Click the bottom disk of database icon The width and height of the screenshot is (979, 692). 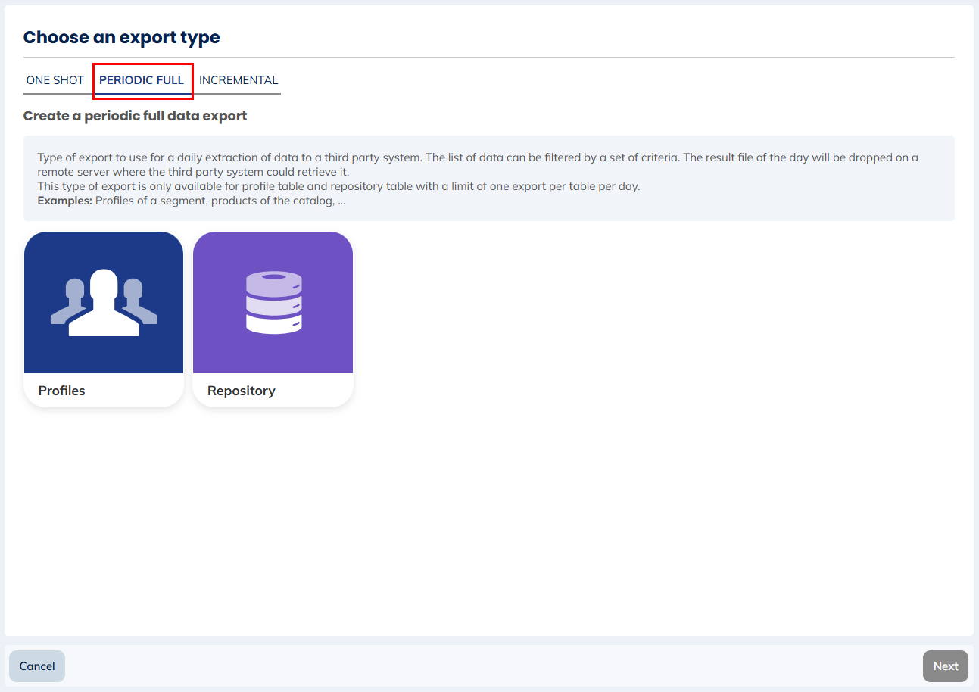click(273, 323)
